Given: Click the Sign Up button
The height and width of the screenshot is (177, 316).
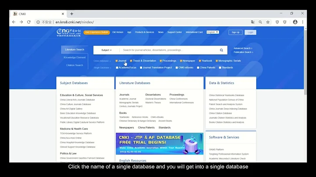Looking at the screenshot, I should (x=235, y=32).
